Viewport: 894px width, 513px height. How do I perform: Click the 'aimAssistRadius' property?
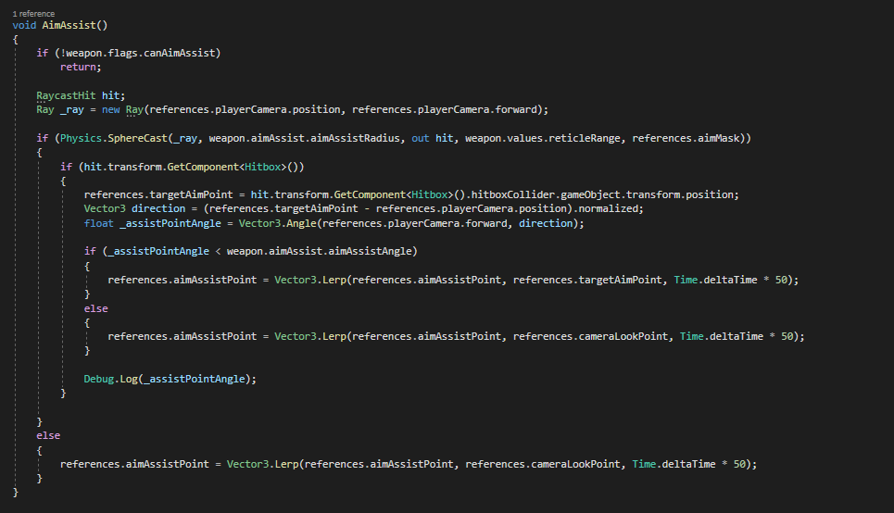[x=355, y=138]
